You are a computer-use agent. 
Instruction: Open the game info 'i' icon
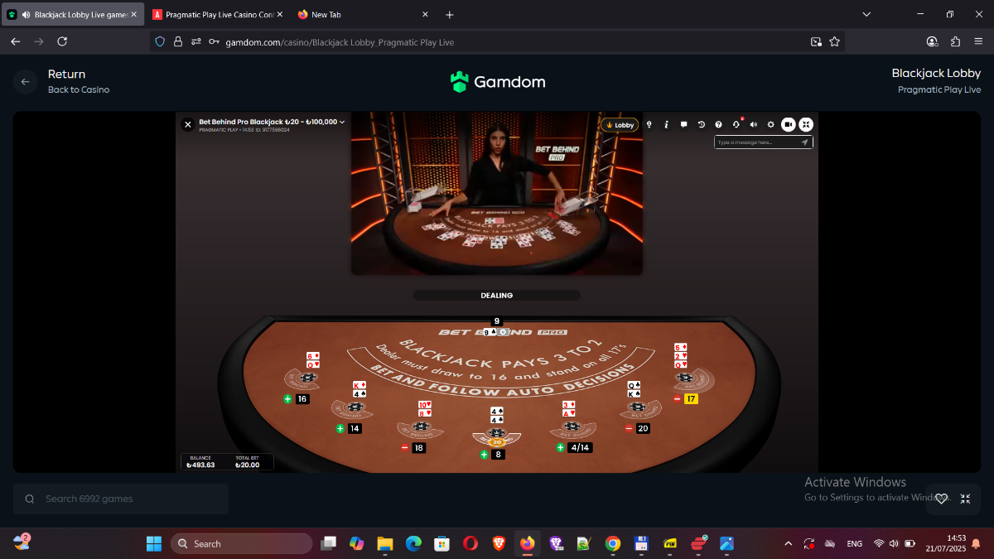pos(666,125)
